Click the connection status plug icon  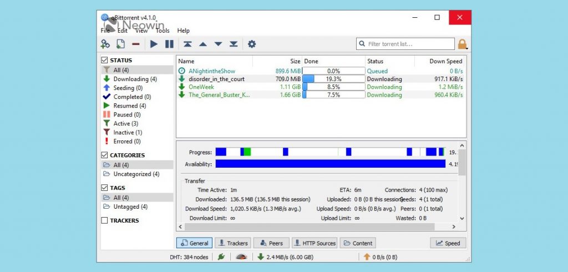coord(221,257)
